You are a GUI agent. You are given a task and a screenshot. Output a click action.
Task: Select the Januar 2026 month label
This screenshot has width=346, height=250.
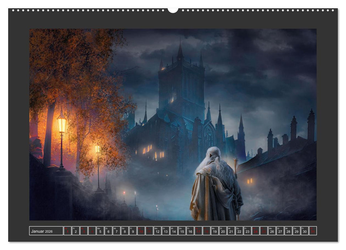coord(46,230)
